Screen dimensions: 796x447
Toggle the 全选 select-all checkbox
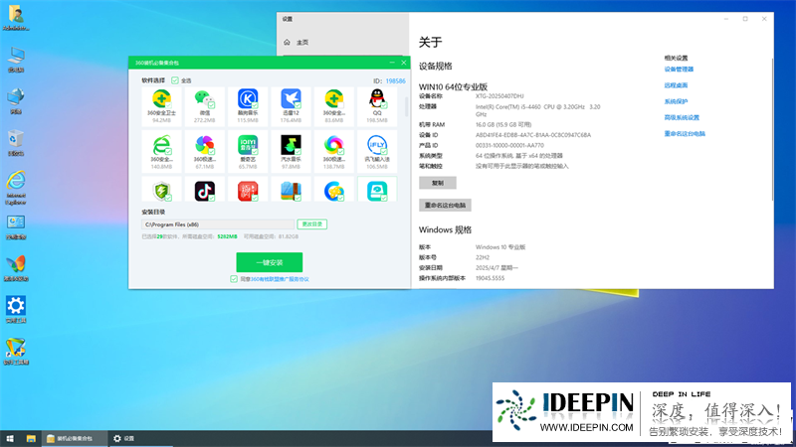[x=175, y=80]
